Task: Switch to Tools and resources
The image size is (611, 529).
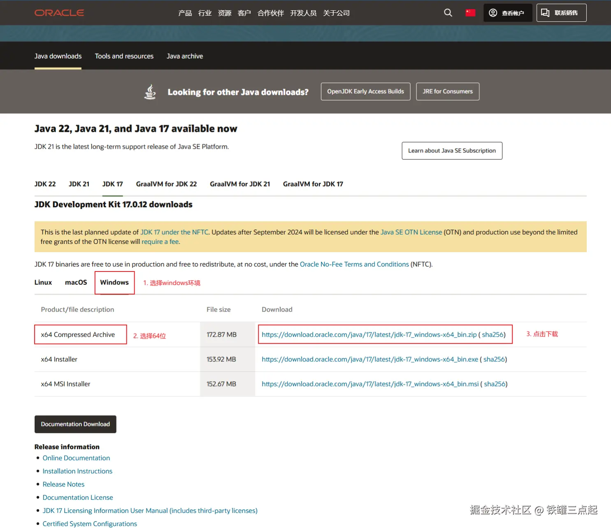Action: tap(124, 56)
